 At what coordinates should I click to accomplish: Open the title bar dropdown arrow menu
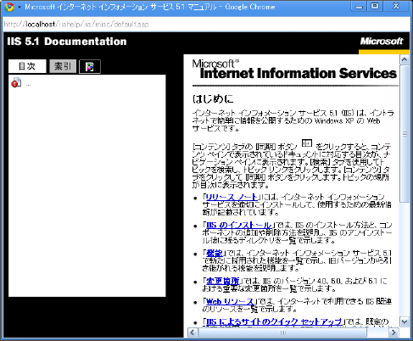[x=20, y=7]
